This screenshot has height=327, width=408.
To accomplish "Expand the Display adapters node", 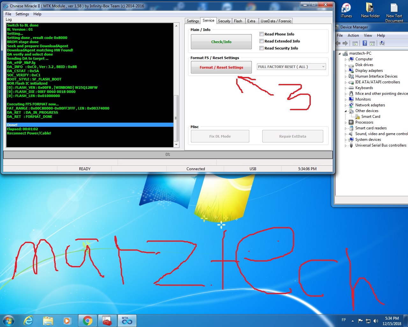I will (346, 71).
